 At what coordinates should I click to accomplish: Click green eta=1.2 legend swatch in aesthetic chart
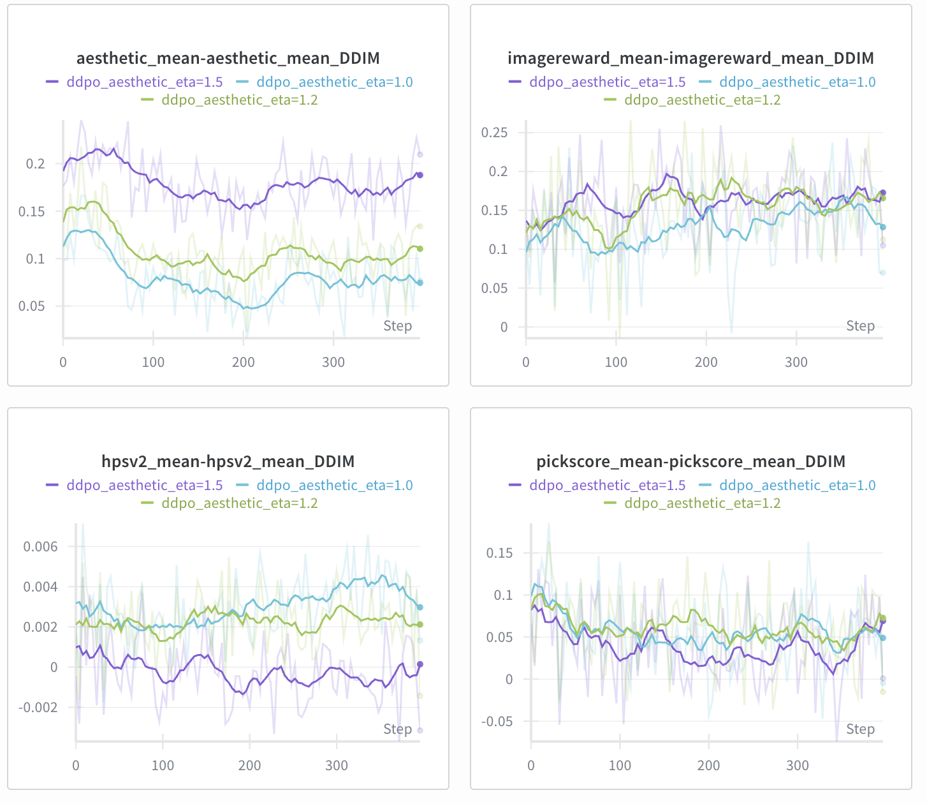pos(147,100)
